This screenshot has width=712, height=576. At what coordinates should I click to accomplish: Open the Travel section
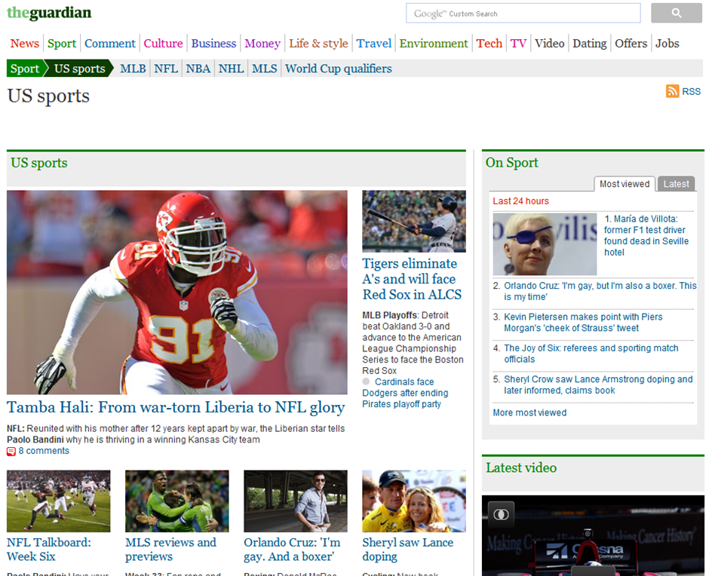point(373,44)
